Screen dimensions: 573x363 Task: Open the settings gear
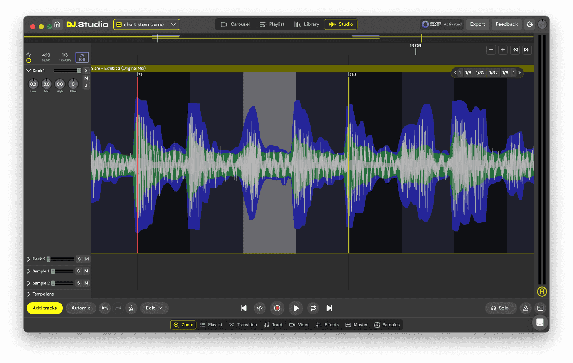pyautogui.click(x=529, y=24)
